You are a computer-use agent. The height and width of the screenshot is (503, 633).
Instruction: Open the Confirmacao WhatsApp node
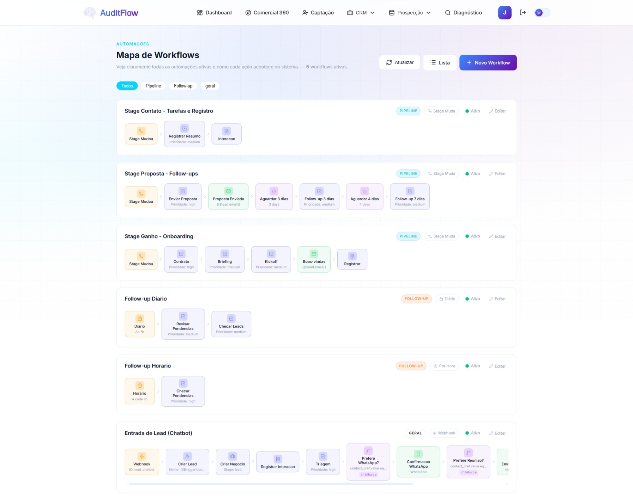tap(418, 462)
